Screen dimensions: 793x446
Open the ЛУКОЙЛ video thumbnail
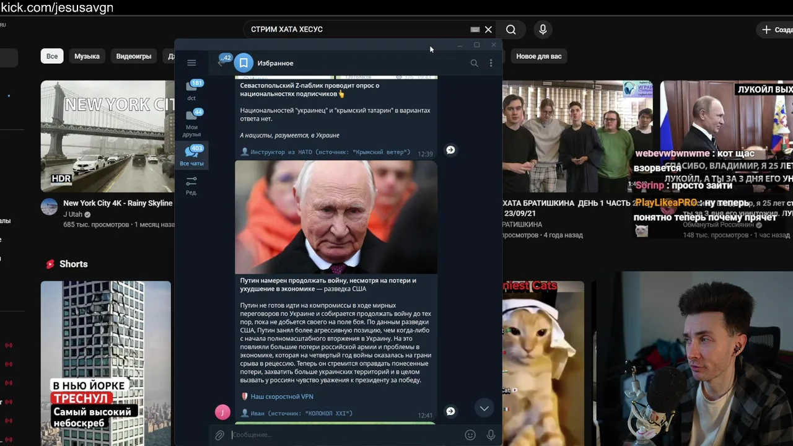pos(726,136)
